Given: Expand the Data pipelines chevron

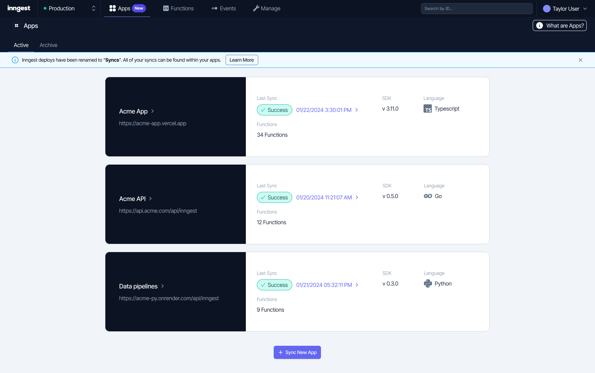Looking at the screenshot, I should click(x=163, y=286).
